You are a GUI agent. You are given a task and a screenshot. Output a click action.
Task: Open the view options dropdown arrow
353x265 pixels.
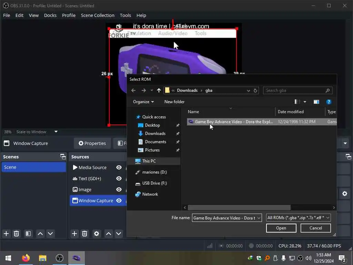pos(305,102)
